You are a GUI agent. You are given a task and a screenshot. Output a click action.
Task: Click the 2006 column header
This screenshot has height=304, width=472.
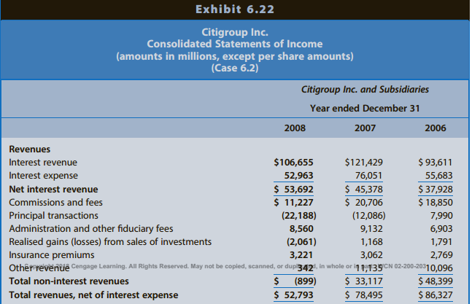pyautogui.click(x=435, y=128)
